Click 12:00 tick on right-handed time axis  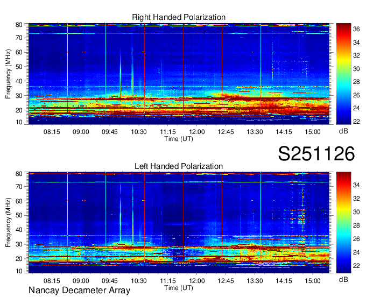click(196, 131)
